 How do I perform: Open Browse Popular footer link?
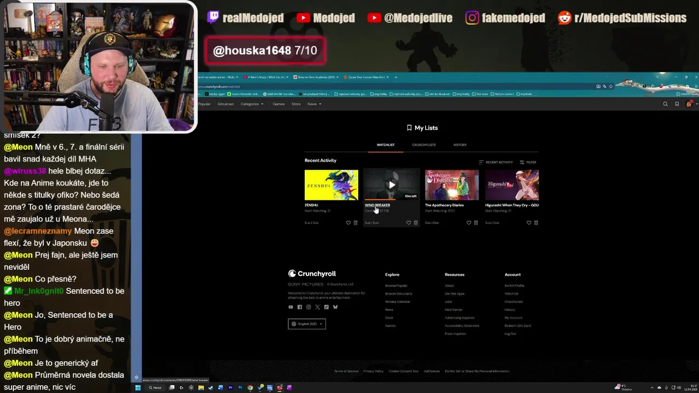pos(396,285)
